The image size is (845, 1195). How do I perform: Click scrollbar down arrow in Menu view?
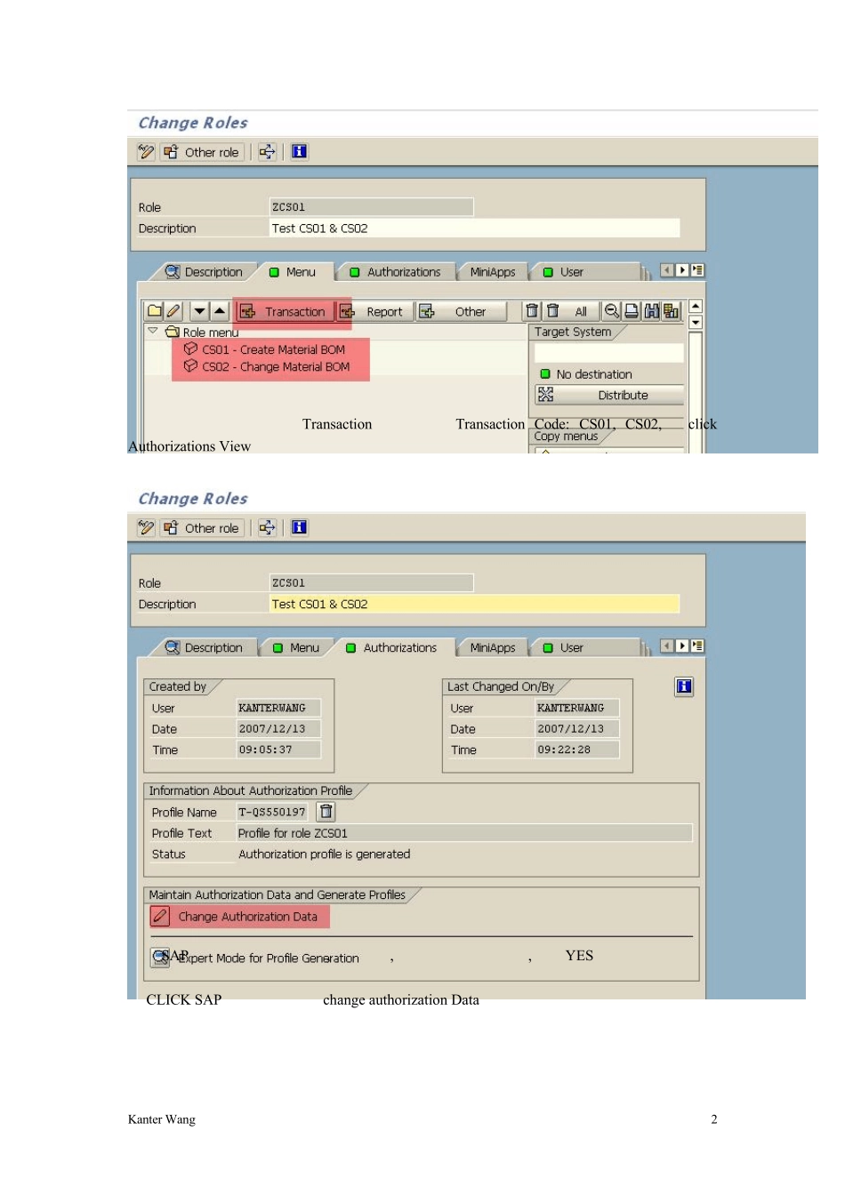click(x=696, y=322)
